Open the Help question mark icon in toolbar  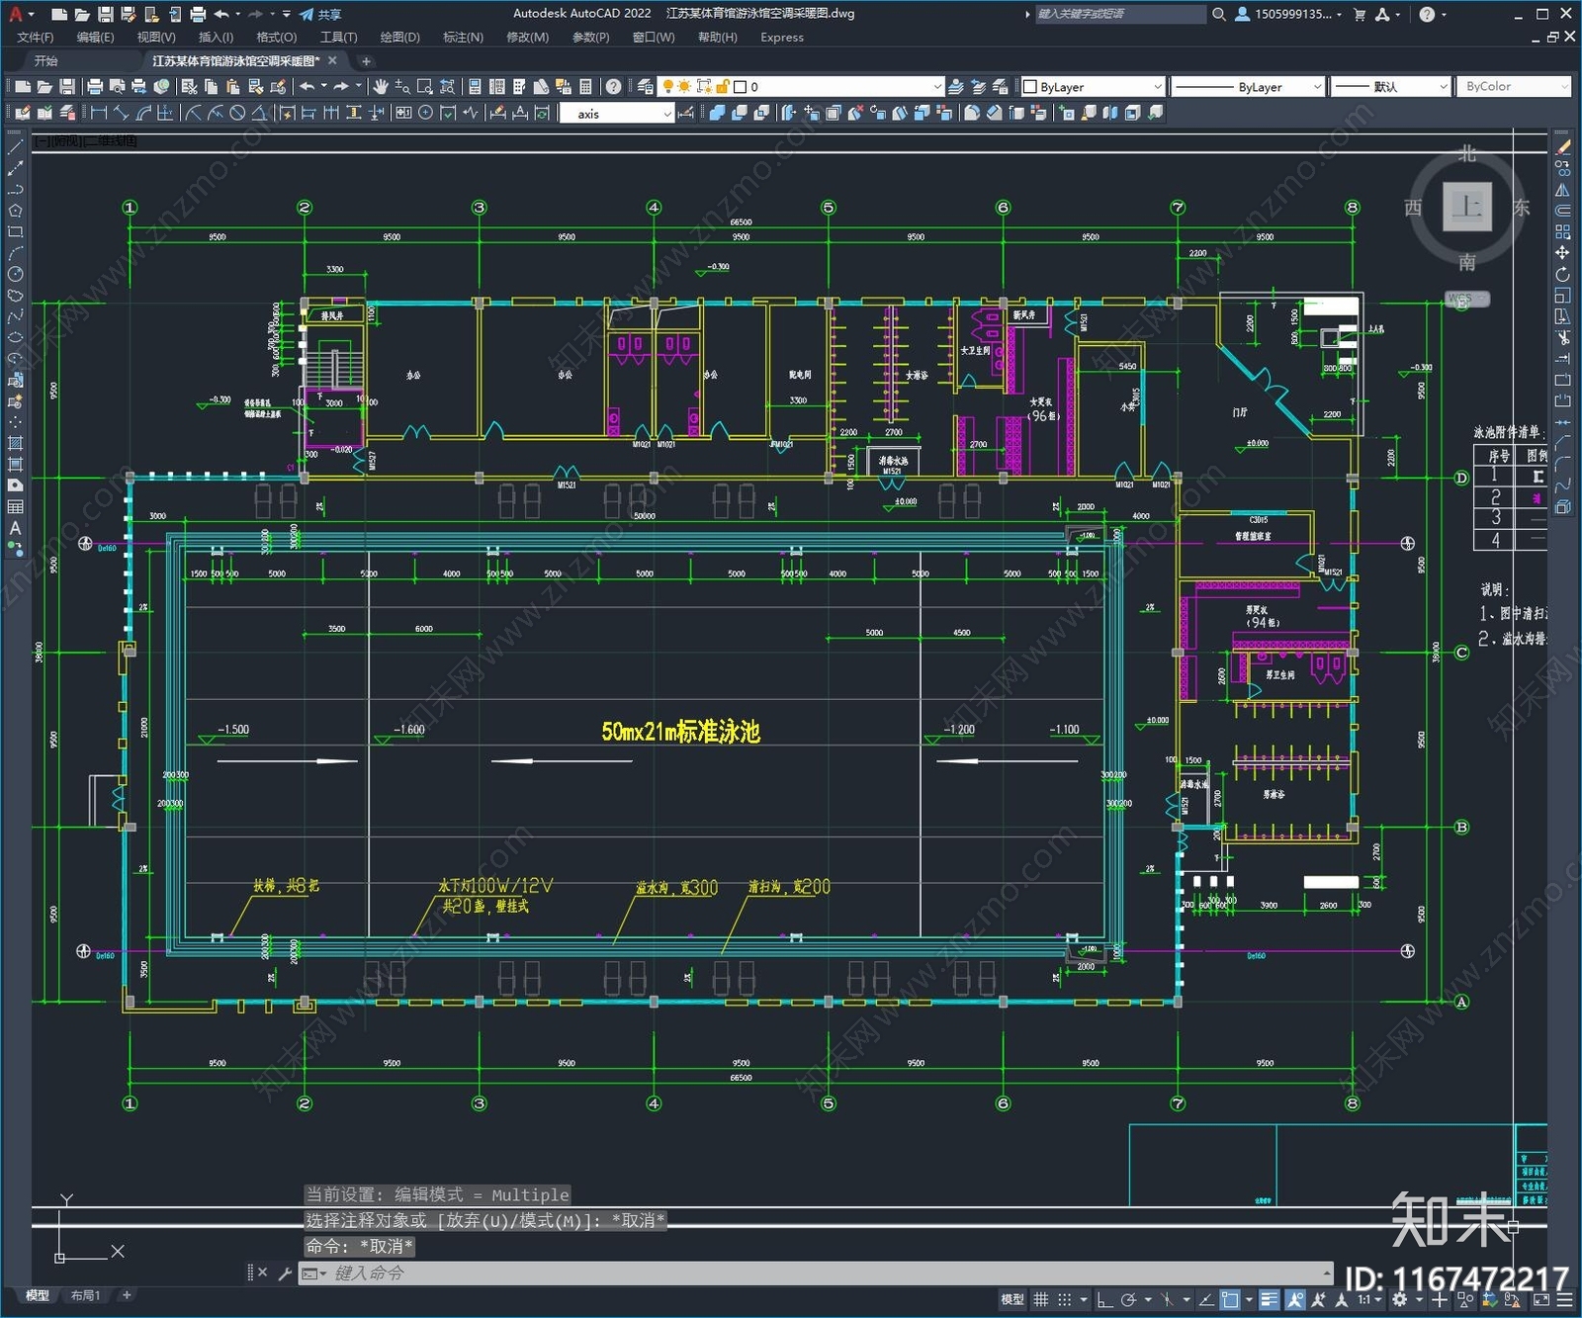pyautogui.click(x=613, y=87)
